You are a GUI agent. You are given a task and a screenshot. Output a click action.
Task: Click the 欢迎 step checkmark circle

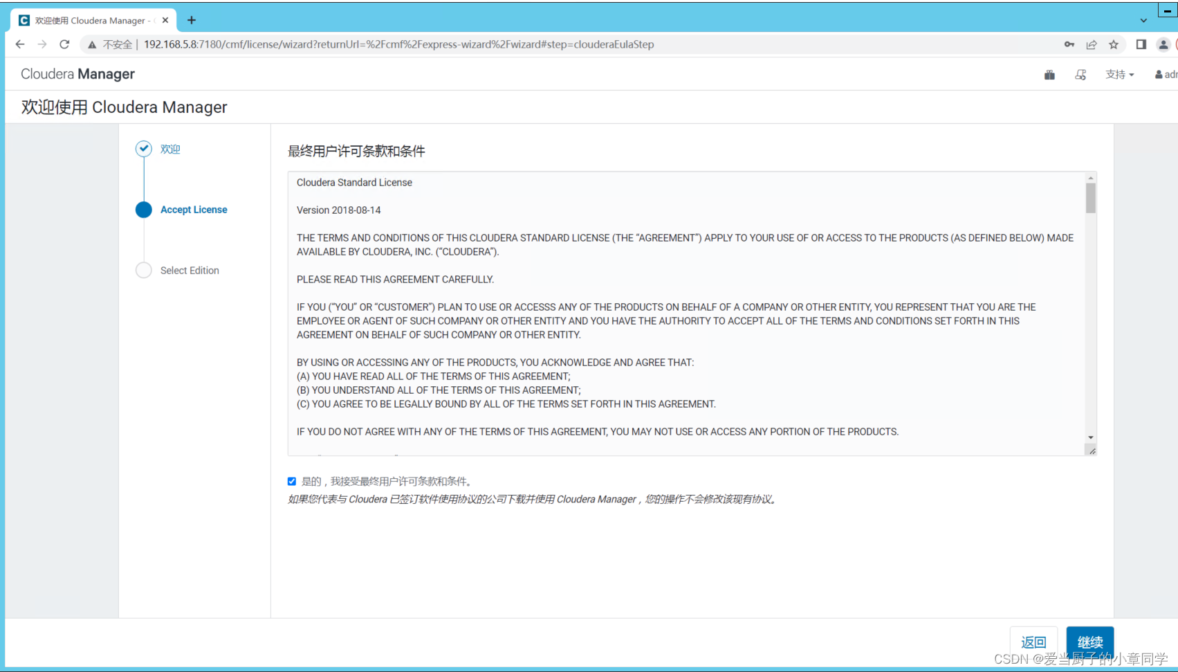144,149
